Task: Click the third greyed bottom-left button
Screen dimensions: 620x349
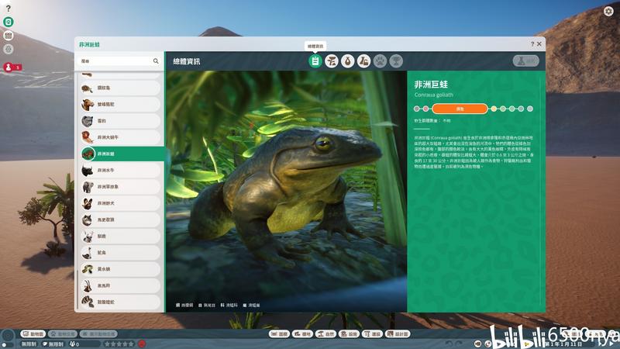Action: pyautogui.click(x=98, y=334)
